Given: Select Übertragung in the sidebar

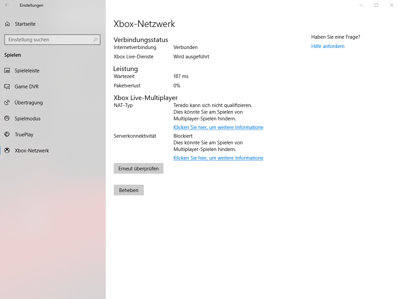Looking at the screenshot, I should [x=53, y=102].
